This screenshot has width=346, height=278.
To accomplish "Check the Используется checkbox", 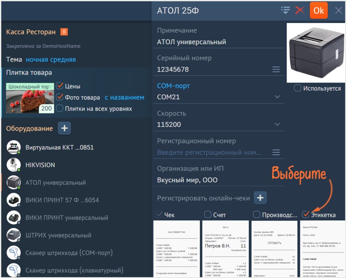I will 297,88.
